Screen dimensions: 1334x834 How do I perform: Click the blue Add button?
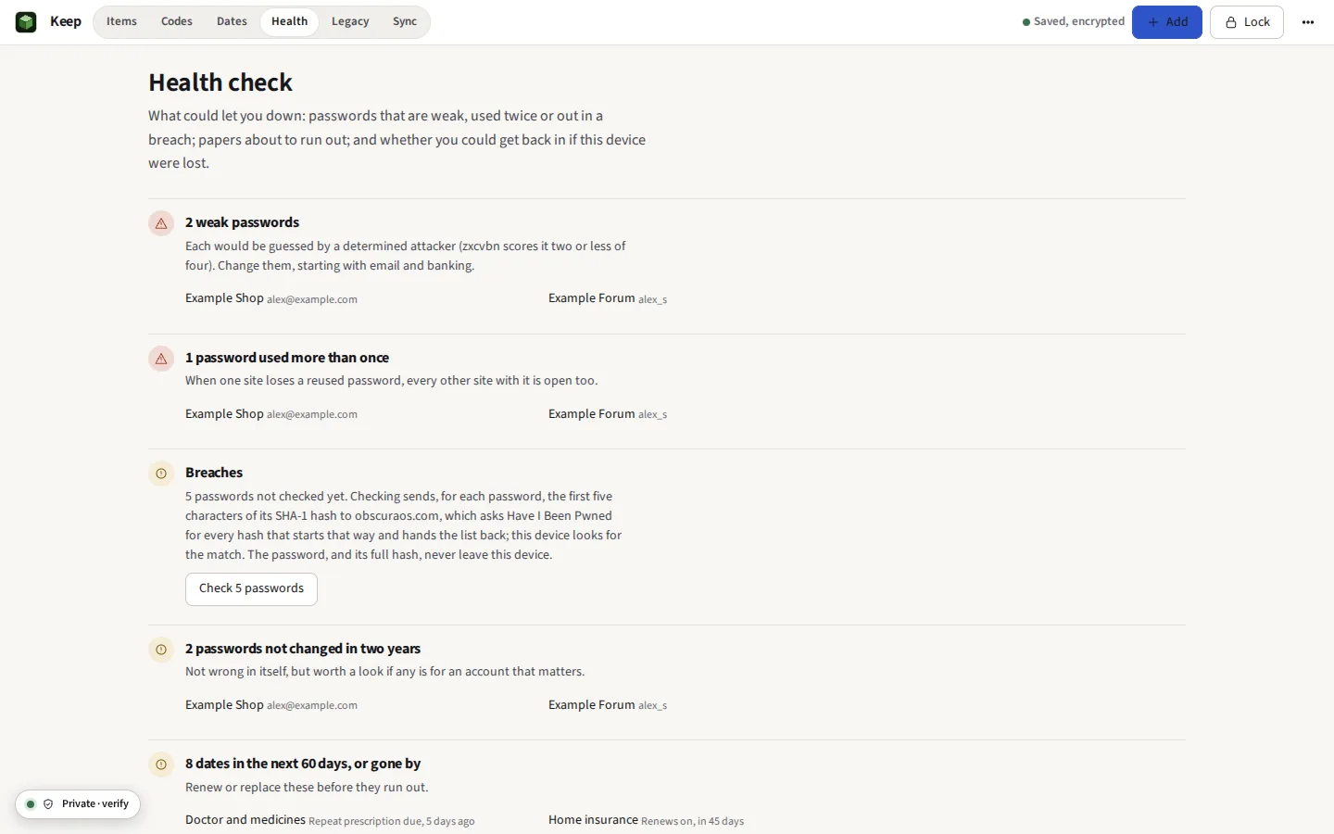[x=1166, y=22]
